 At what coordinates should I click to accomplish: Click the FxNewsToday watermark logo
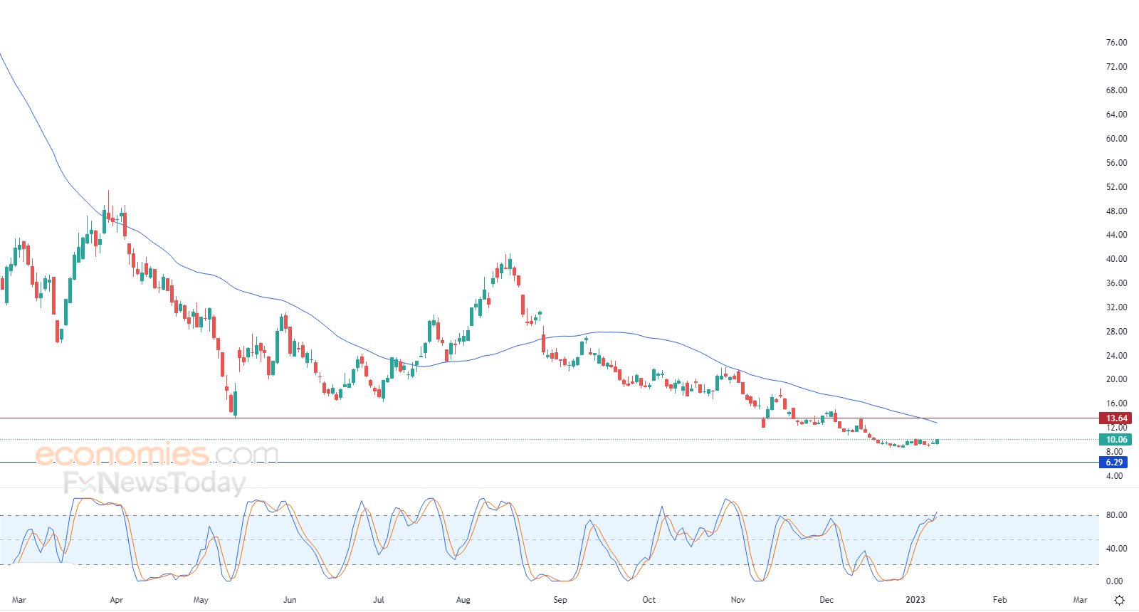click(154, 483)
